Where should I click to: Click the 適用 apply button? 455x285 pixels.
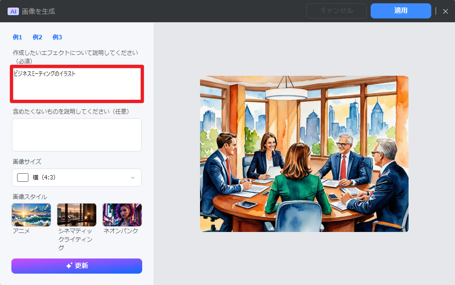[x=401, y=11]
